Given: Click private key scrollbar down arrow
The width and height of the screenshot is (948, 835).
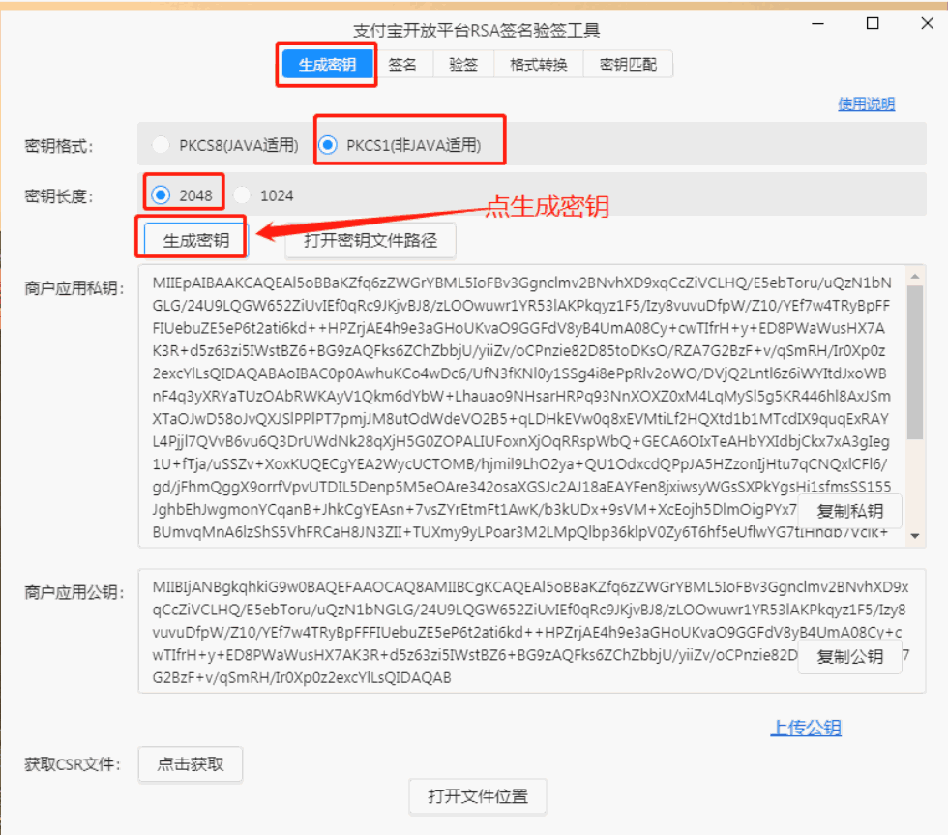Looking at the screenshot, I should [x=915, y=536].
